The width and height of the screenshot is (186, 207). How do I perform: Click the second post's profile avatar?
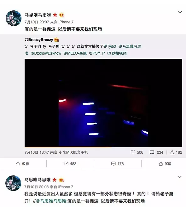[13, 183]
